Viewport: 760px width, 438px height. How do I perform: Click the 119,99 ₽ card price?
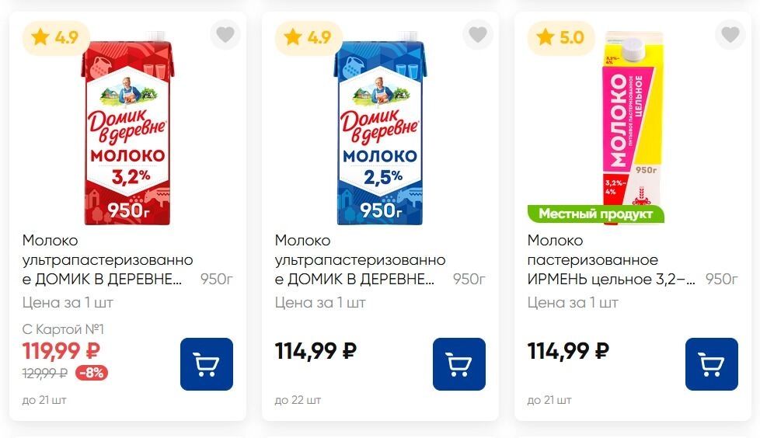[61, 352]
